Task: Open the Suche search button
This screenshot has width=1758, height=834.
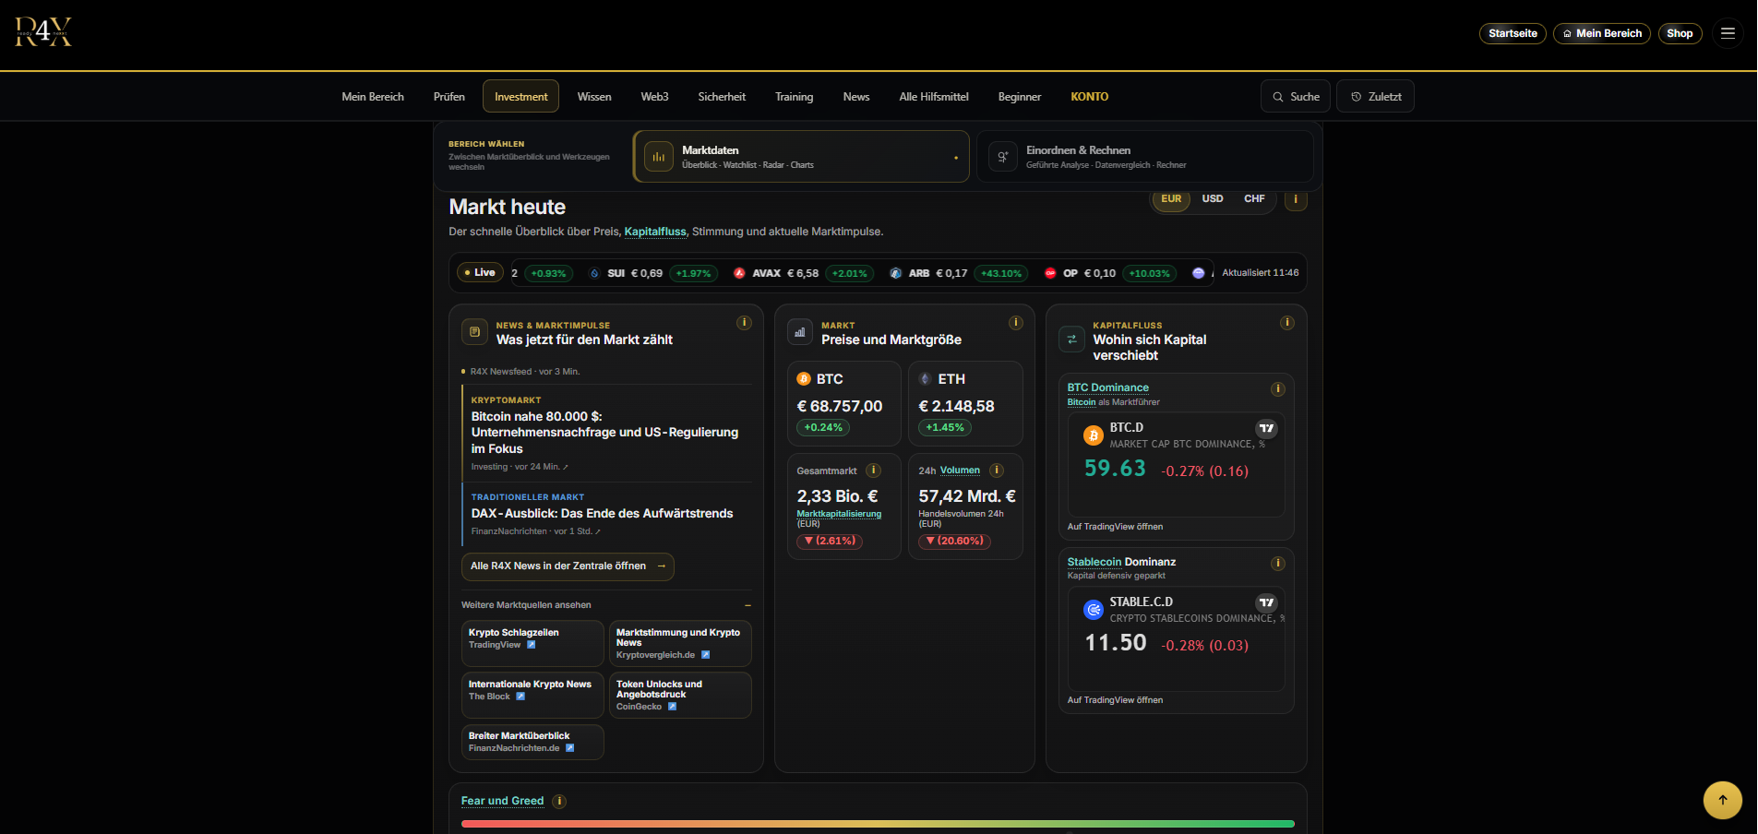Action: [x=1296, y=97]
